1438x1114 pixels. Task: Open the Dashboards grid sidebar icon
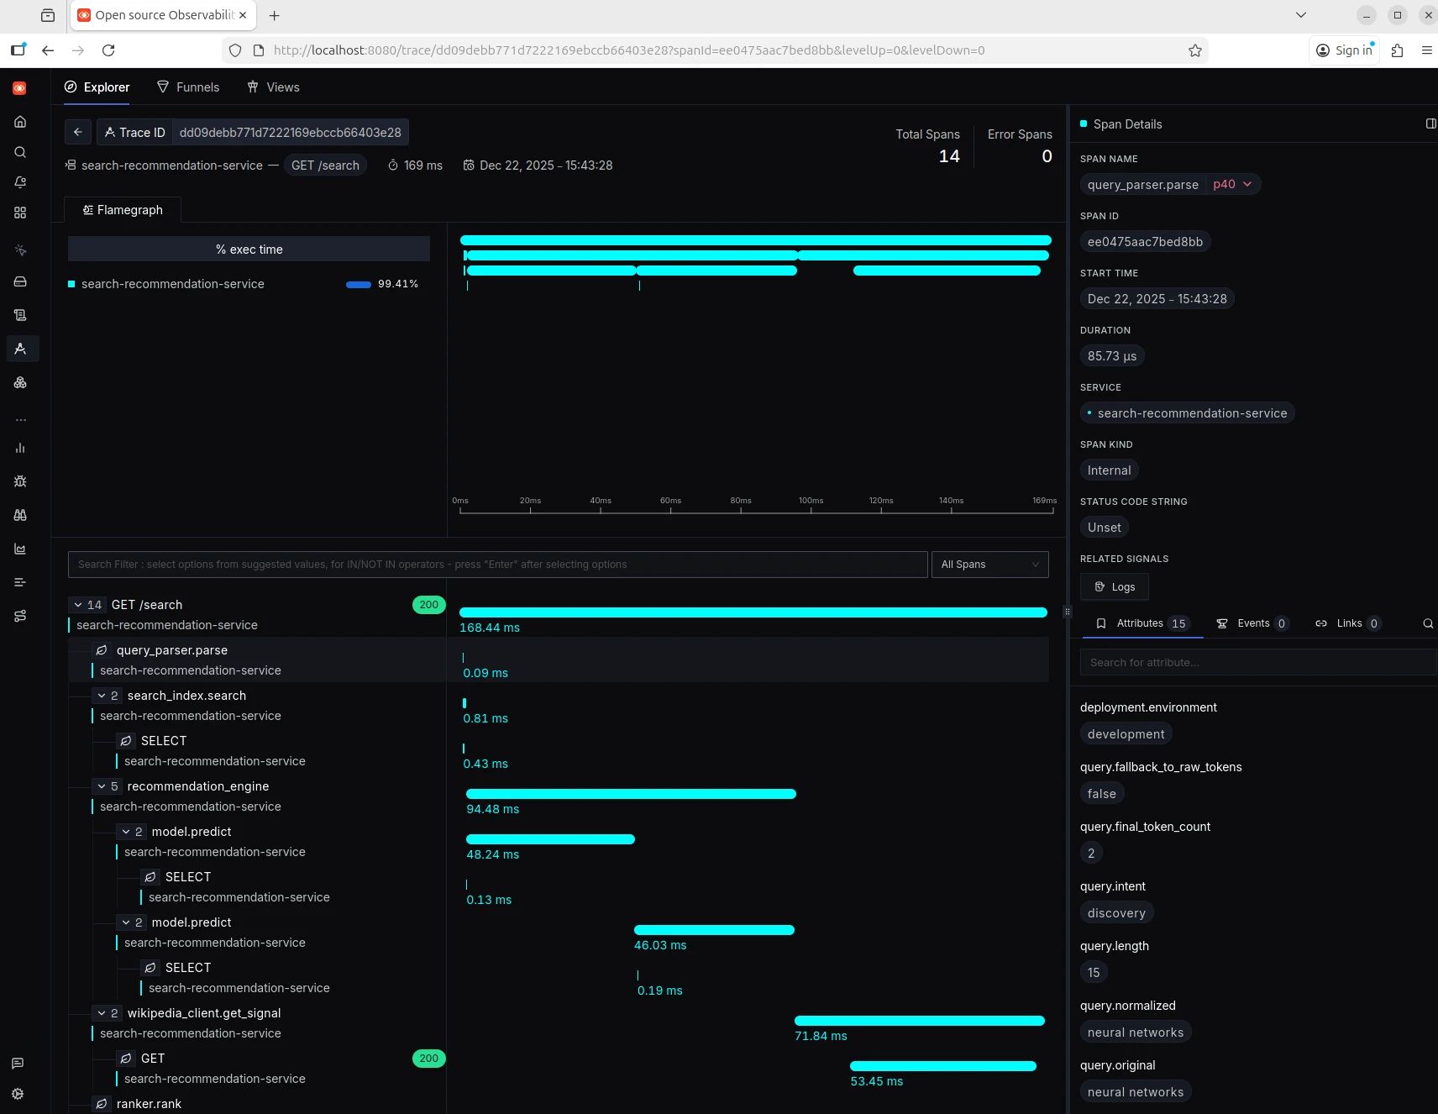[20, 213]
